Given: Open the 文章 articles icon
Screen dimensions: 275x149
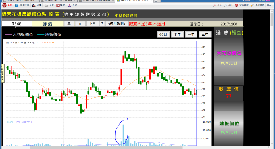Looking at the screenshot, I should tap(46, 5).
